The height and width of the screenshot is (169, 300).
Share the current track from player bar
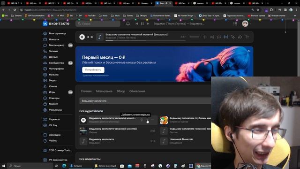(x=240, y=37)
